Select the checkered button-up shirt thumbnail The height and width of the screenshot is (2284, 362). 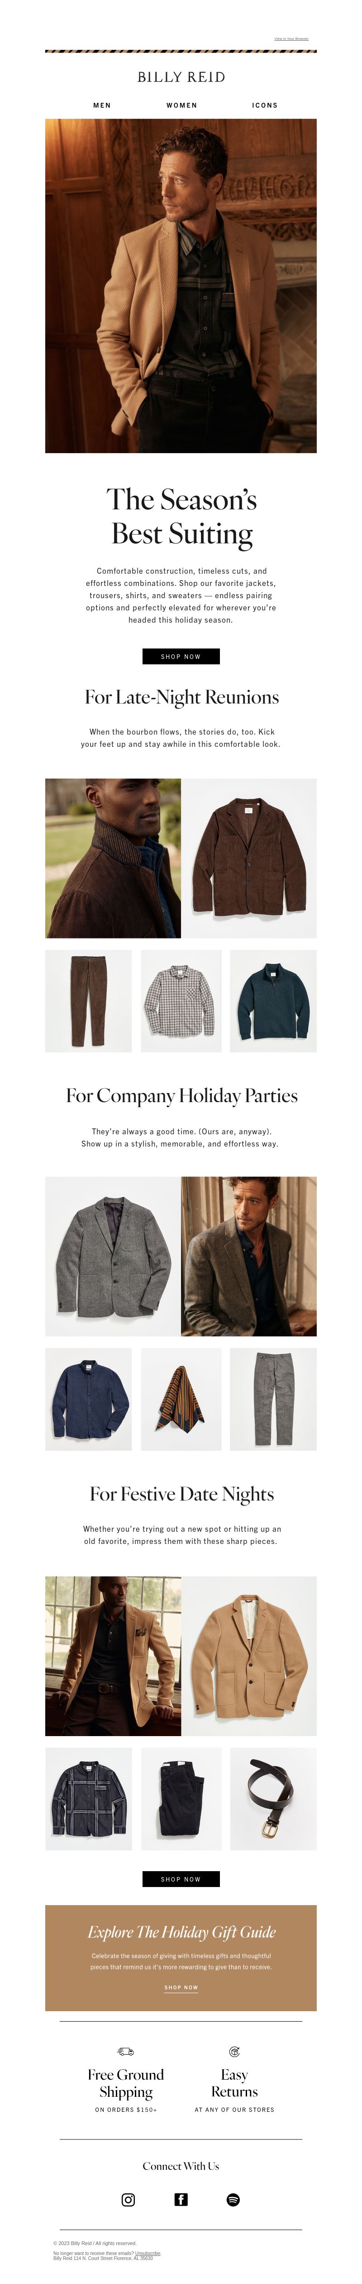coord(181,1001)
